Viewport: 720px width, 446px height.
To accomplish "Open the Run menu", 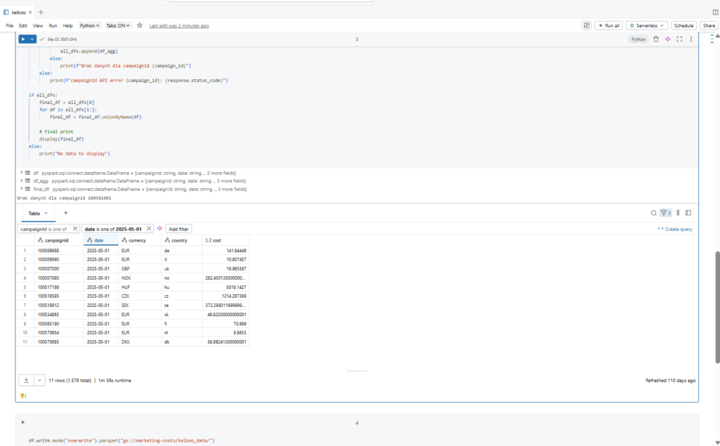I will [53, 25].
